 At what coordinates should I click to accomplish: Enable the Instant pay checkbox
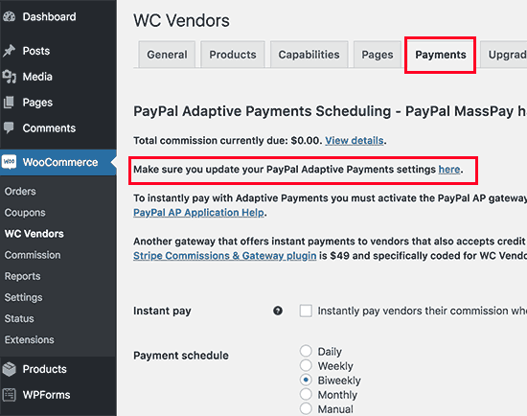pos(306,311)
